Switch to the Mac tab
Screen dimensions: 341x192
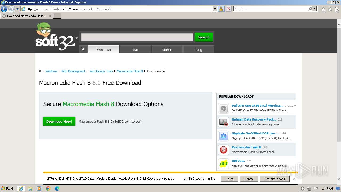tap(135, 49)
